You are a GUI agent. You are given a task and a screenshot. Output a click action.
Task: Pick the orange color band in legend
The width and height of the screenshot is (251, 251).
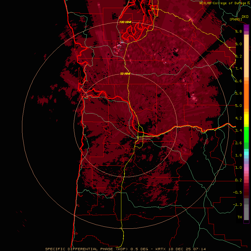click(246, 96)
